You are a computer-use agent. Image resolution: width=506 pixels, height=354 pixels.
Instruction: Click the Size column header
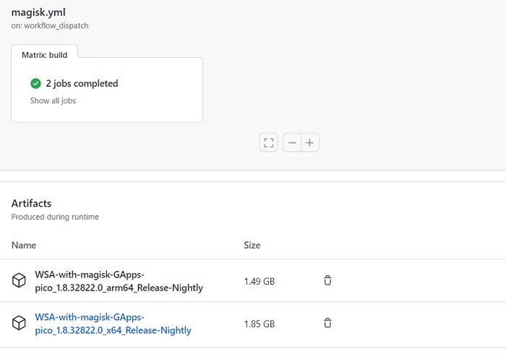[252, 246]
